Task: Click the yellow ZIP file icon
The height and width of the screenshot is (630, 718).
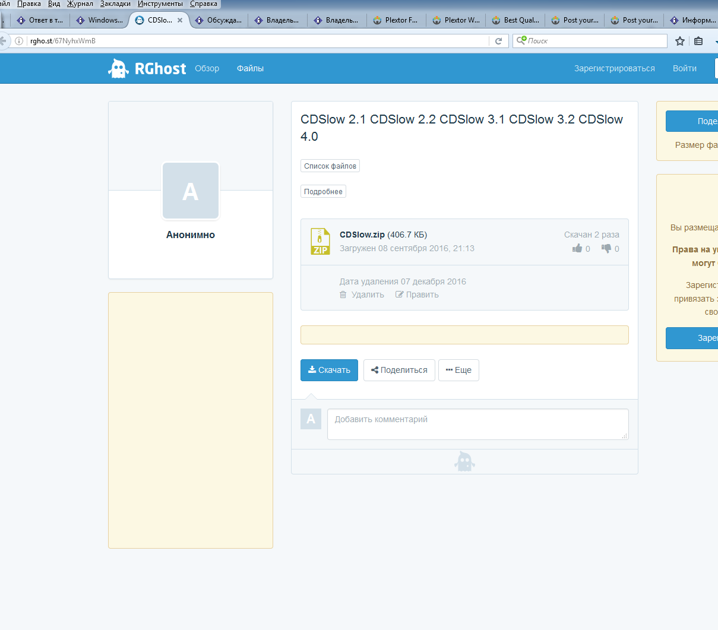Action: (x=320, y=241)
